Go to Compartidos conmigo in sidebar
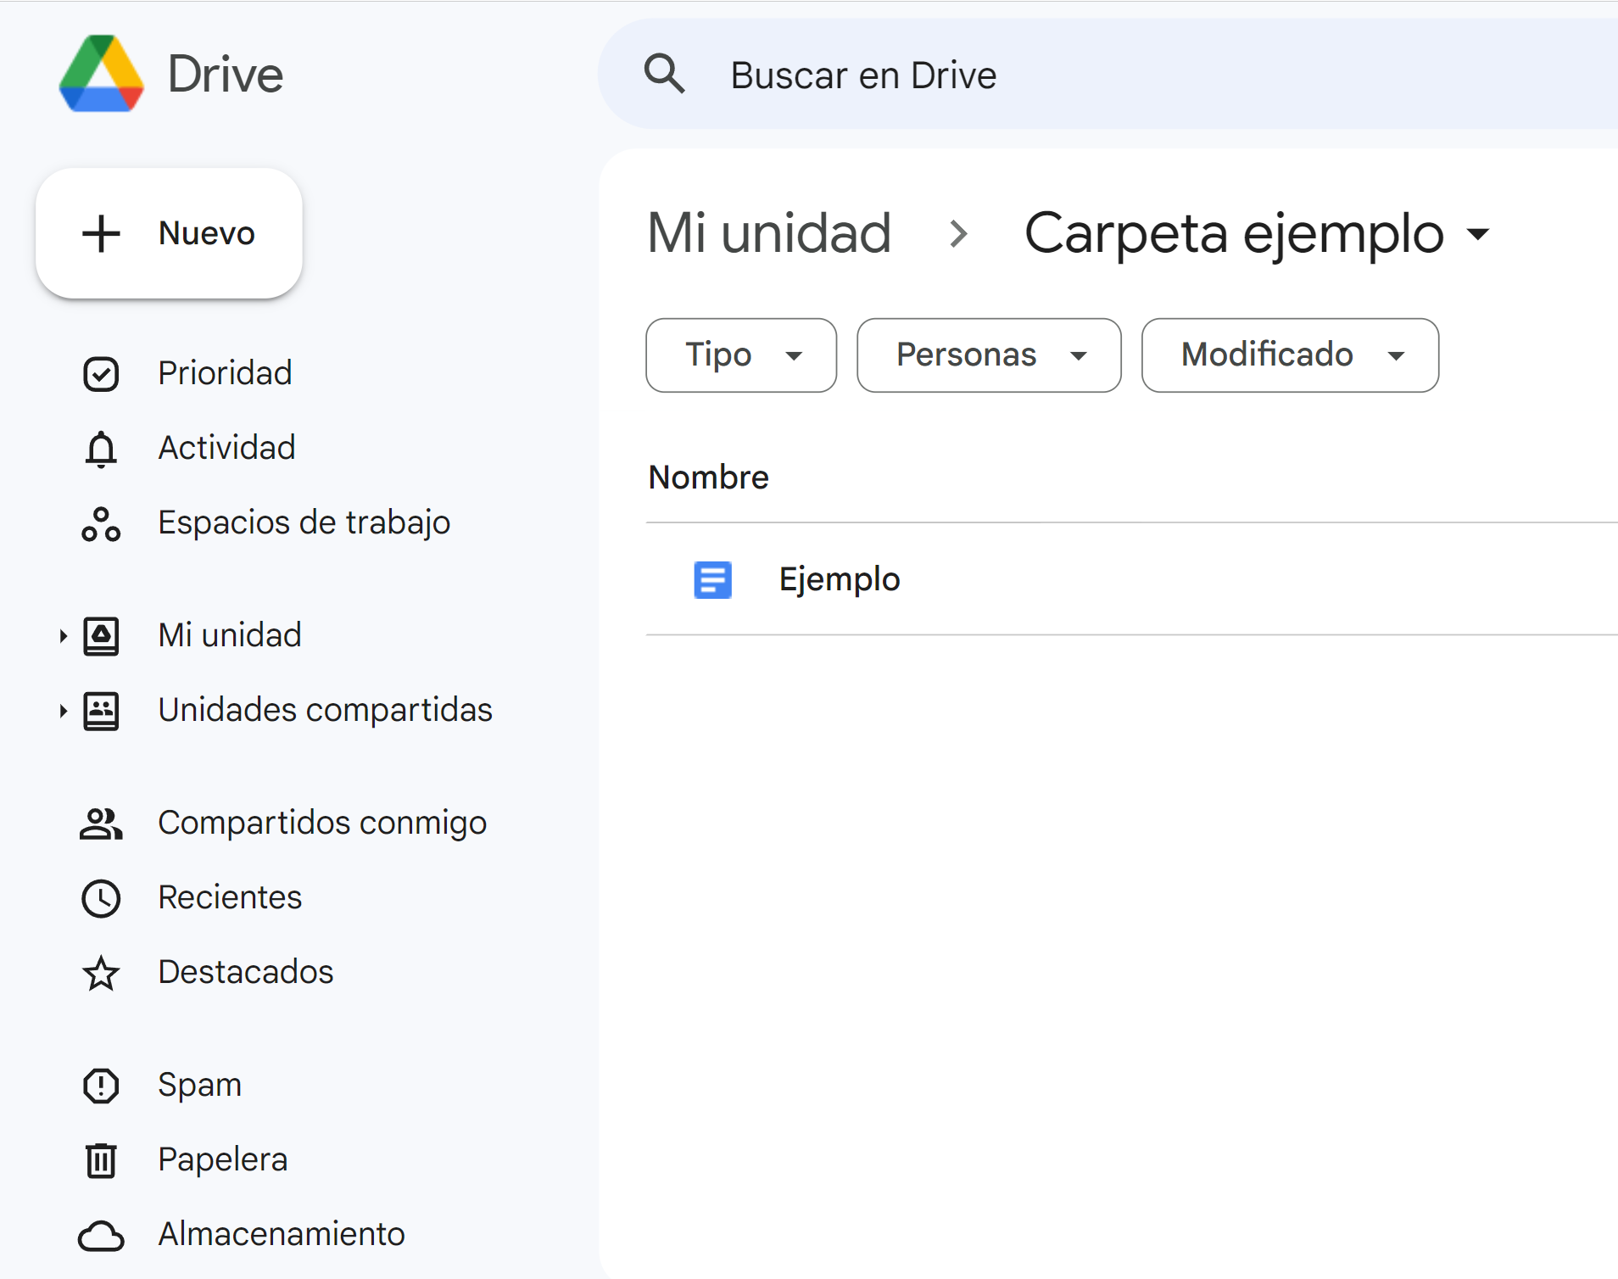 (321, 823)
